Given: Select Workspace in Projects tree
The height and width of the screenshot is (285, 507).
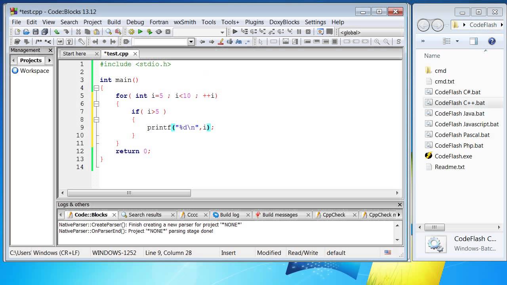Looking at the screenshot, I should (34, 70).
